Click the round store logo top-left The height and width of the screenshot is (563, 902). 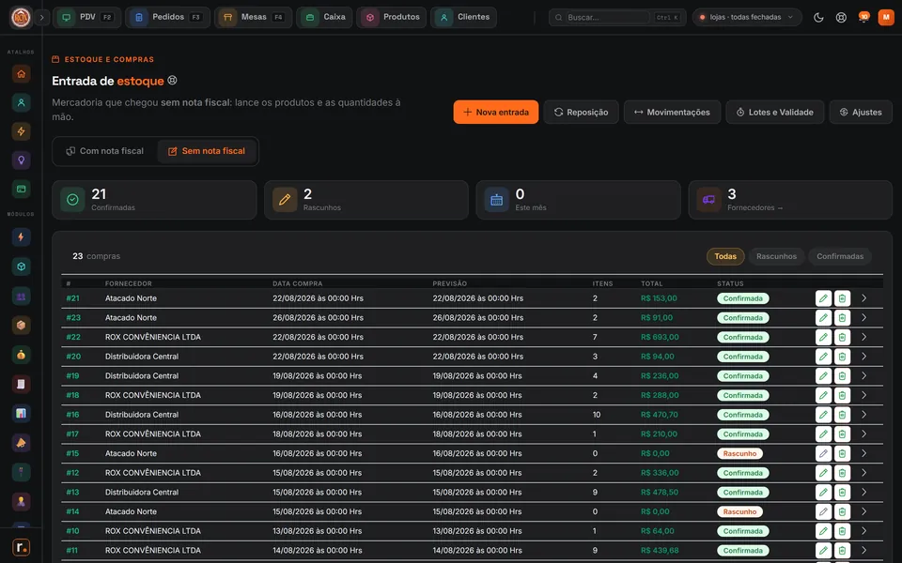[22, 17]
